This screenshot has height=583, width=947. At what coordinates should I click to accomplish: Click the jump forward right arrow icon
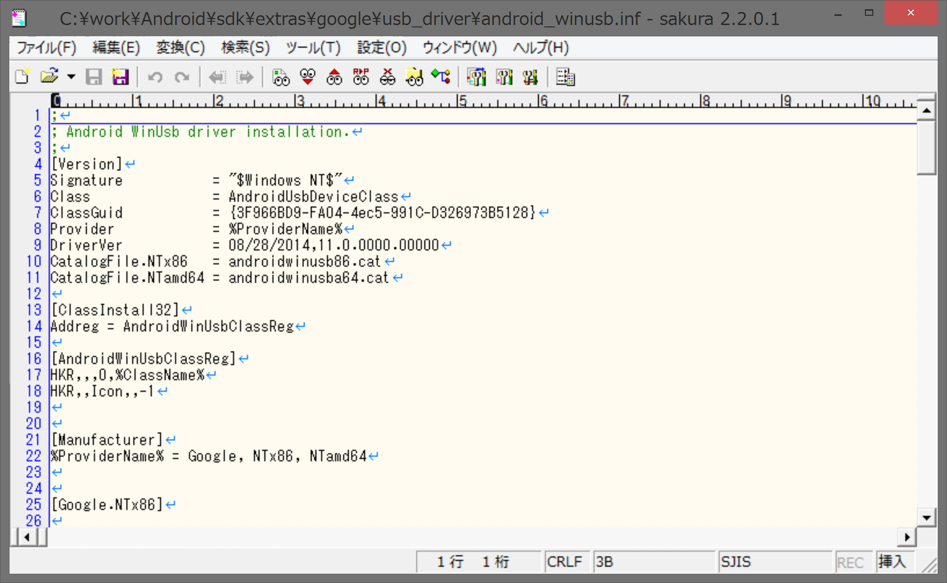245,76
